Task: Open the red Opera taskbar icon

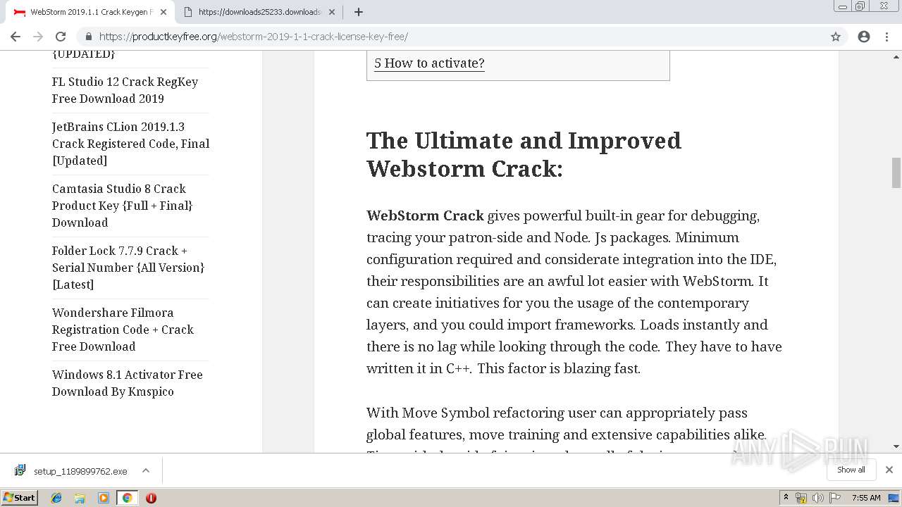Action: tap(151, 498)
